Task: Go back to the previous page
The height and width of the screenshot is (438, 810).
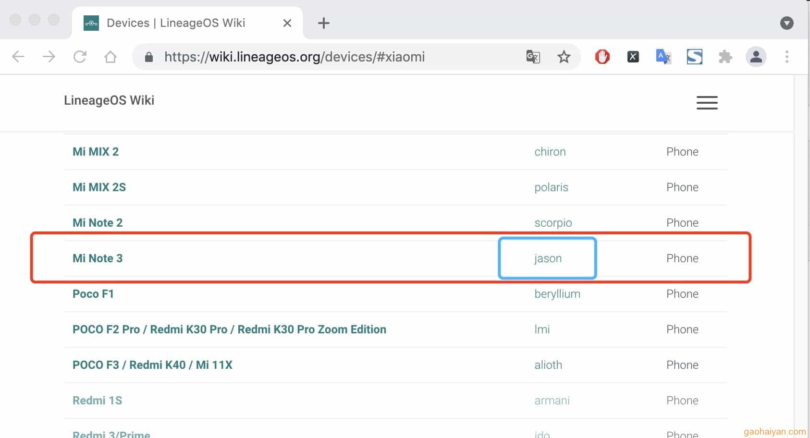Action: 18,57
